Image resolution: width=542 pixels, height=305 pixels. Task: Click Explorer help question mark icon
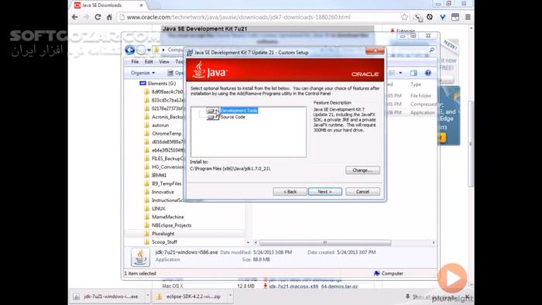click(x=428, y=73)
